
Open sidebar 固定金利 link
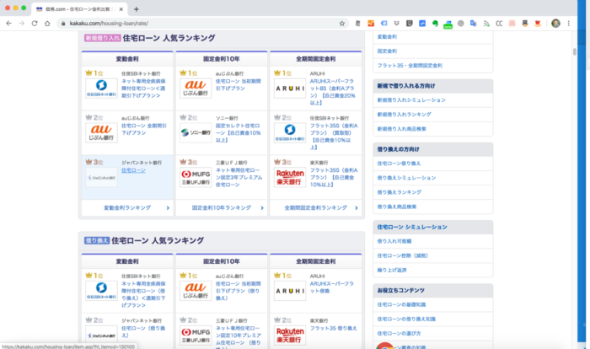click(387, 51)
